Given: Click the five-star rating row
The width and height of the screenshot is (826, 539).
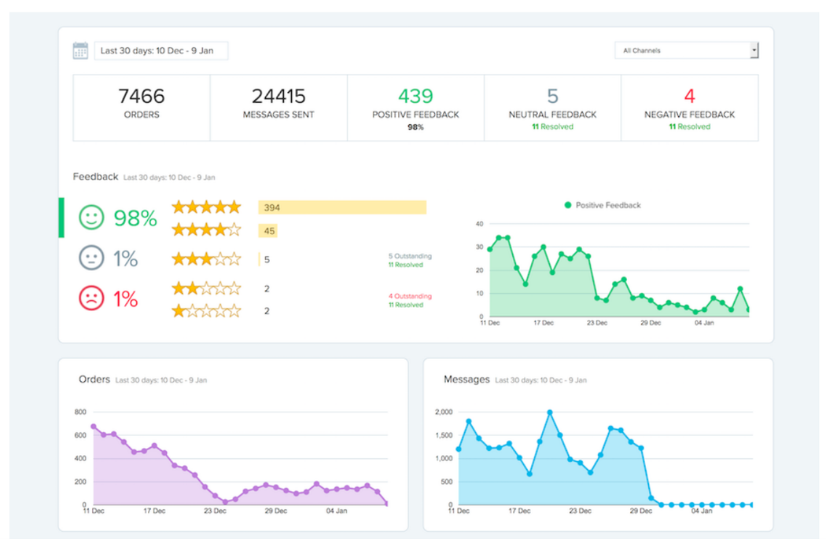Looking at the screenshot, I should click(x=206, y=206).
